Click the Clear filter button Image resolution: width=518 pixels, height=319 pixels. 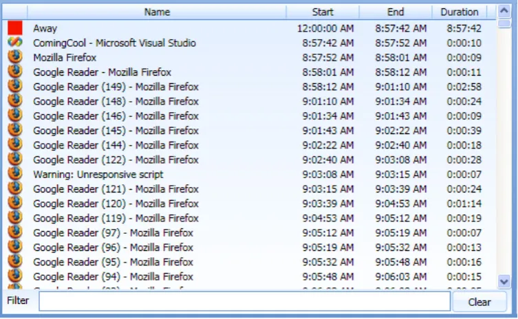pos(479,302)
